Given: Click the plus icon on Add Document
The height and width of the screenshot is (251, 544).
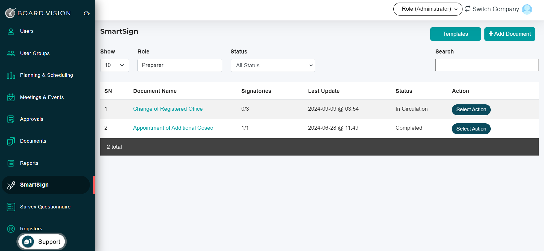Looking at the screenshot, I should pos(491,34).
